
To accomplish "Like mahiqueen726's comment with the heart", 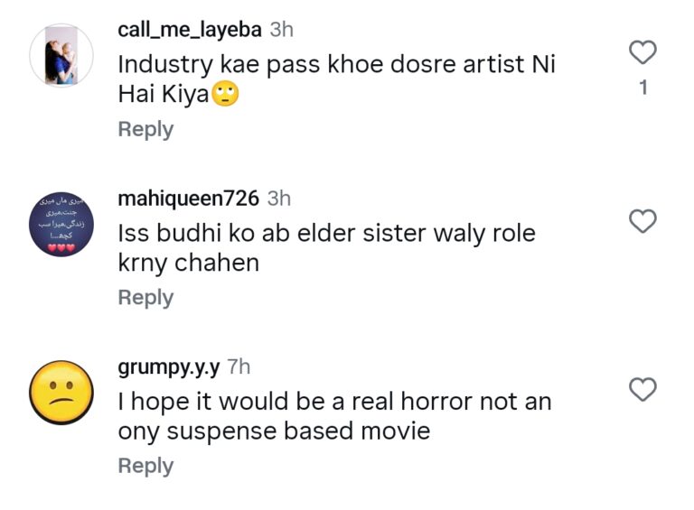I will 642,221.
